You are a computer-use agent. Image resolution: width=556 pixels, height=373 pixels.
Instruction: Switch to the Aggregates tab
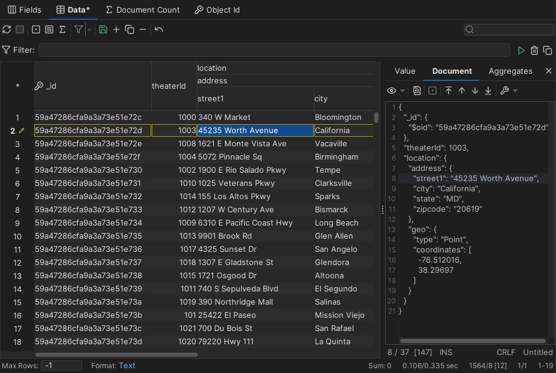[x=510, y=71]
